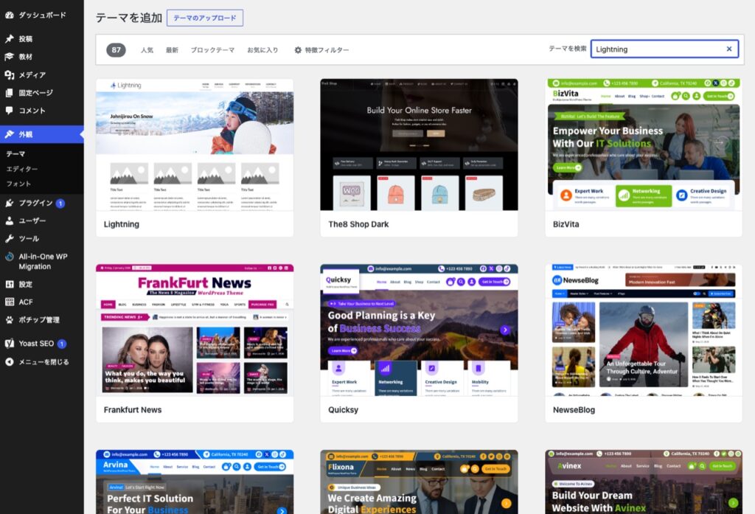Open the エディター submenu item
This screenshot has height=514, width=755.
pos(21,169)
